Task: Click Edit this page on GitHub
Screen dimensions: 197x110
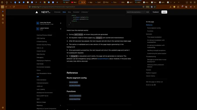Action: coord(154,82)
